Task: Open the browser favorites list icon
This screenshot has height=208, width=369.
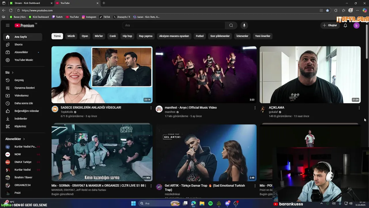Action: click(343, 10)
